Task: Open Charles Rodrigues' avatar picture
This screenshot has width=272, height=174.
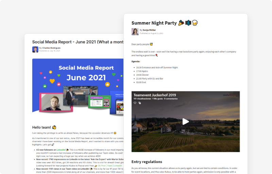Action: coord(35,49)
